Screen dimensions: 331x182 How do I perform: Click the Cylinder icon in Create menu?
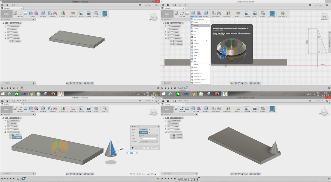point(192,50)
